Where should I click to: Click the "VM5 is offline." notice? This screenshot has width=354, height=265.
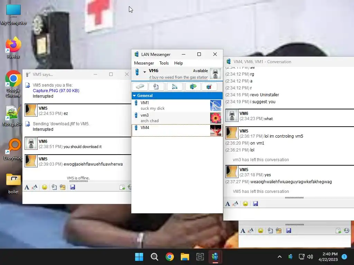pos(78,178)
